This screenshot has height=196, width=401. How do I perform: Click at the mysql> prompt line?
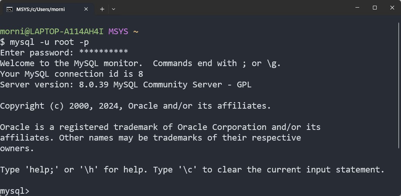tap(14, 191)
